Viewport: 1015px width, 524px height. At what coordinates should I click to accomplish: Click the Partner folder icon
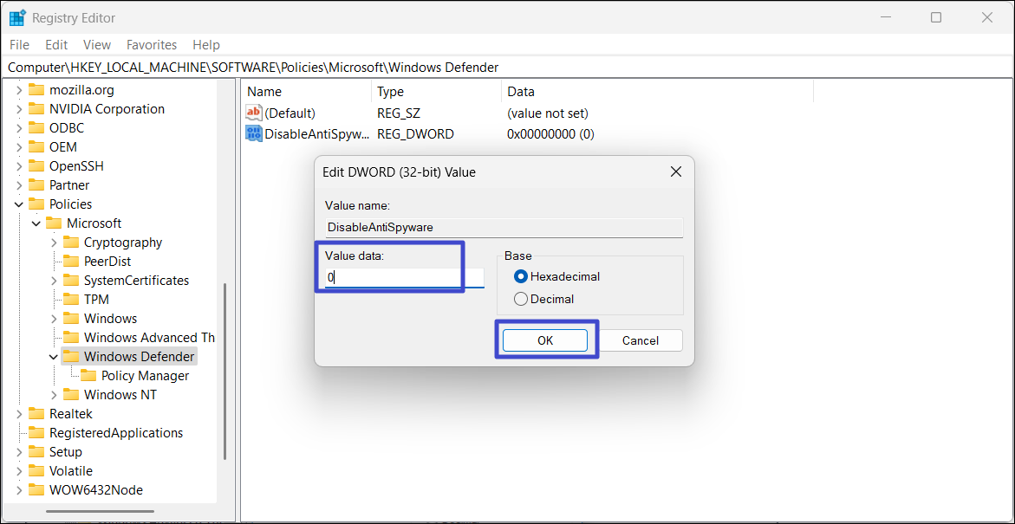[x=37, y=185]
